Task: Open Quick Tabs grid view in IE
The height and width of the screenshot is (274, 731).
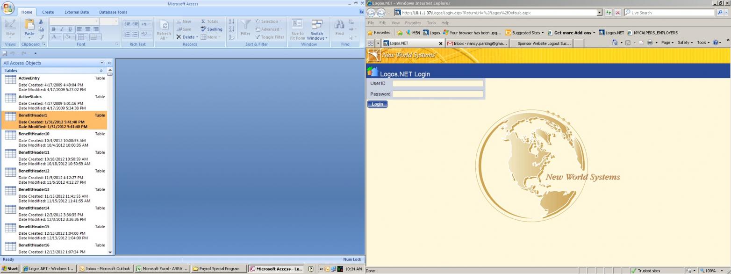Action: [x=371, y=43]
